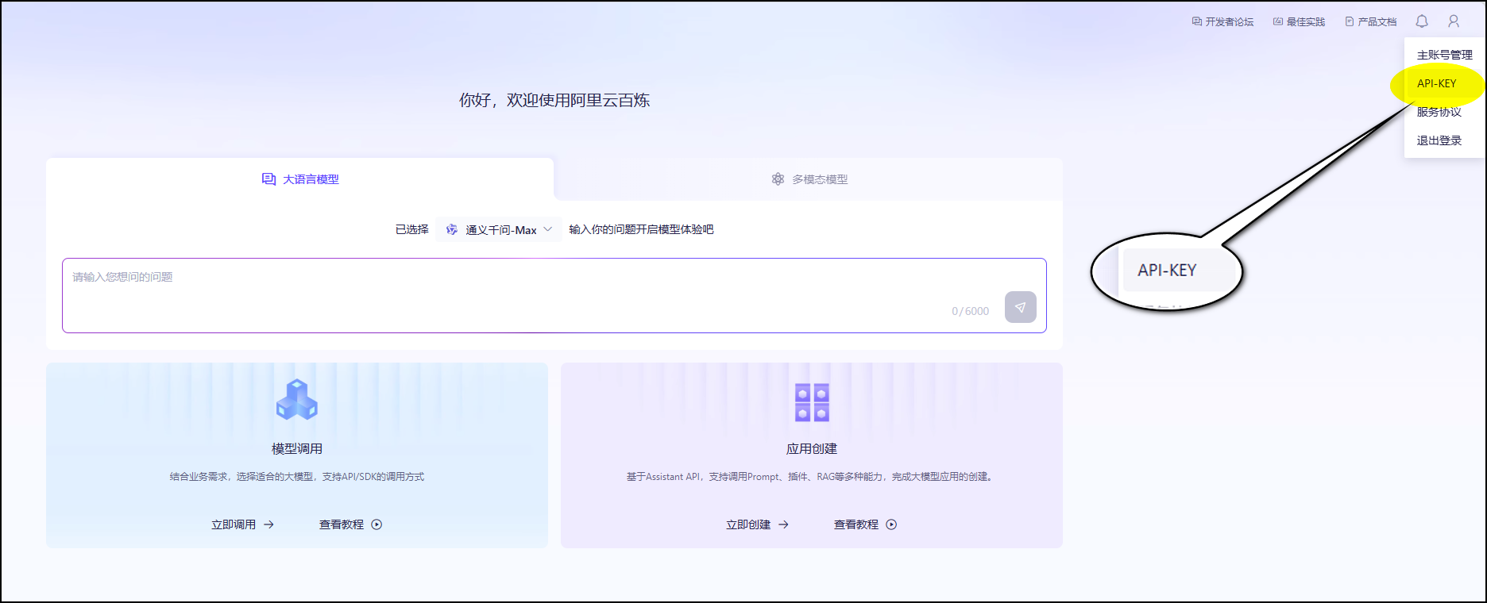
Task: Click 立即调用 in the model card
Action: coord(234,524)
